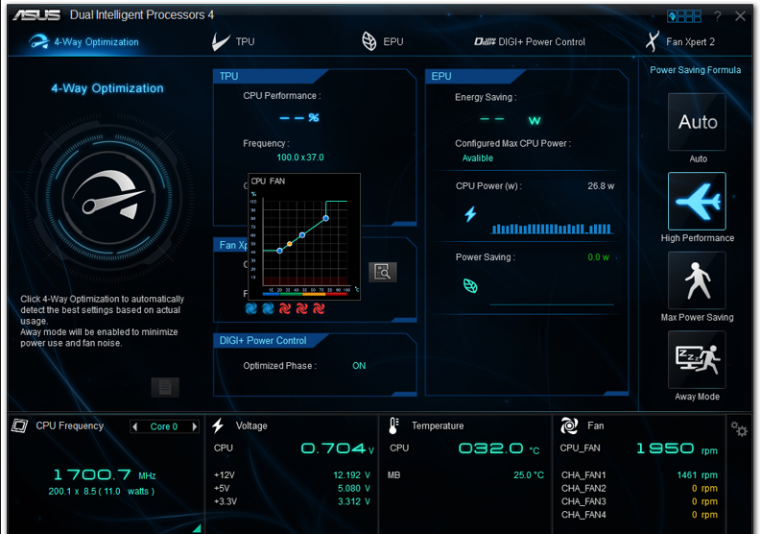Click the last red fan icon

click(x=319, y=308)
